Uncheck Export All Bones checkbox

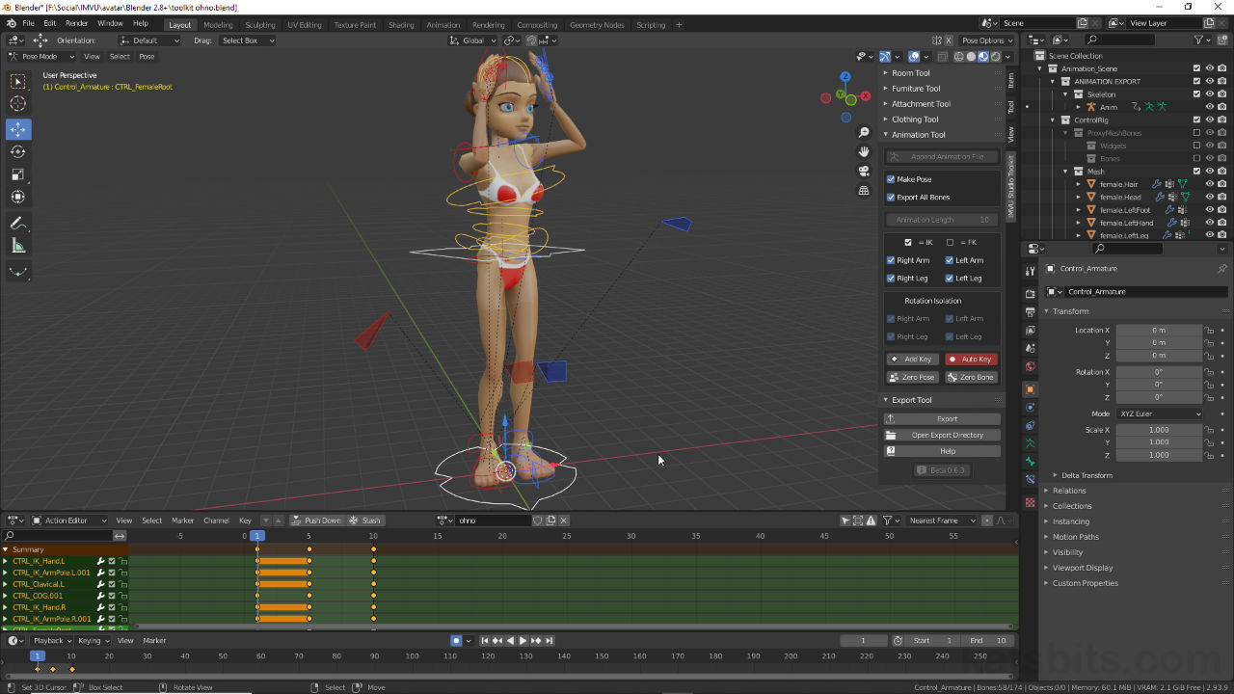891,197
